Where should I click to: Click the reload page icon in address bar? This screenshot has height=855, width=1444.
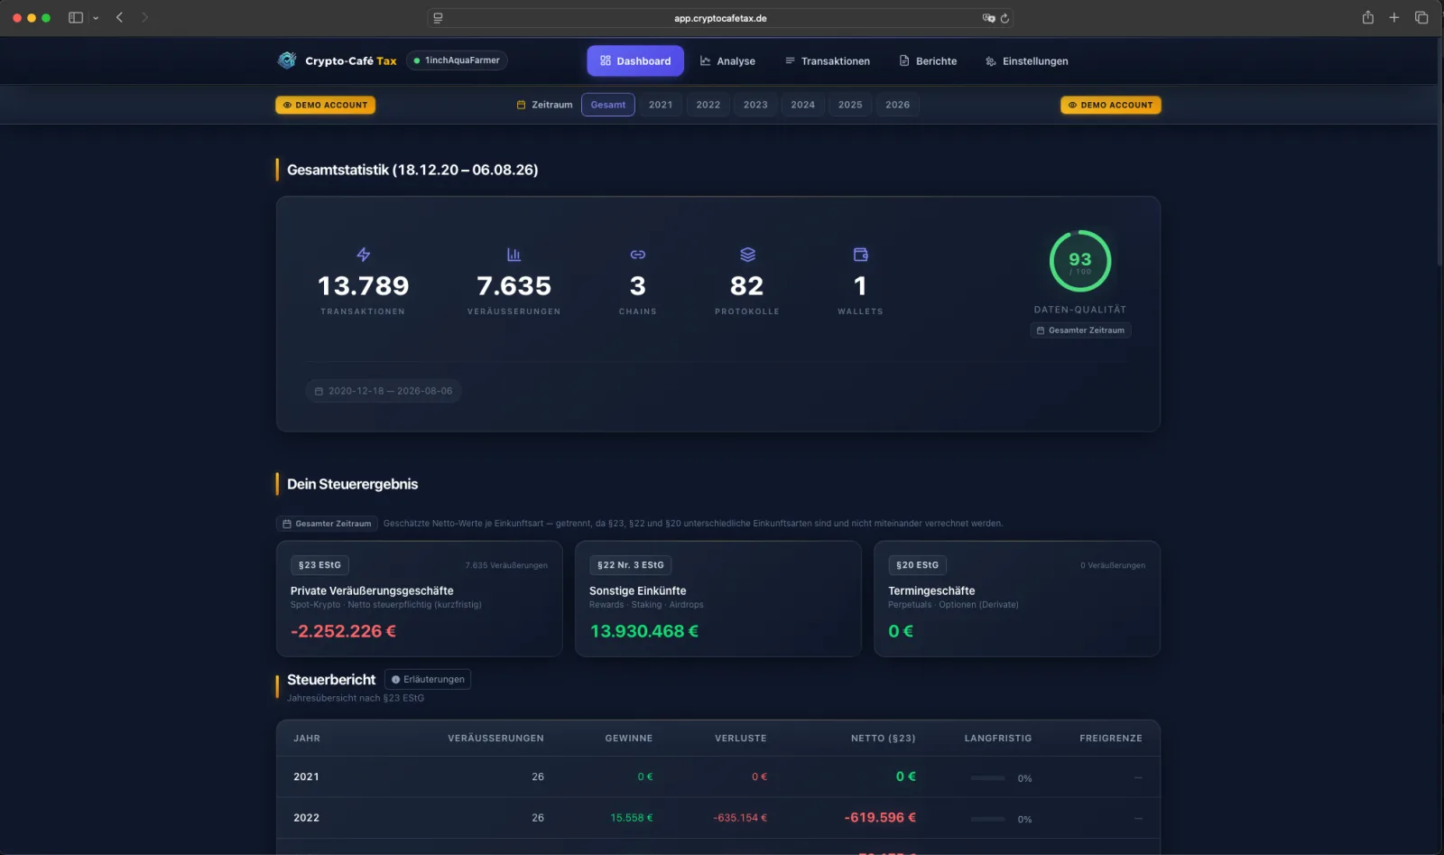1004,18
